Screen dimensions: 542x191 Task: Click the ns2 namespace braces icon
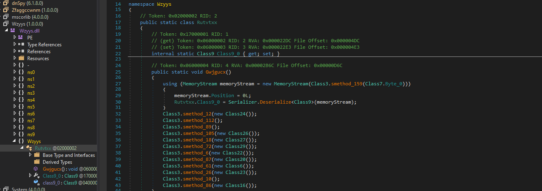pos(21,86)
